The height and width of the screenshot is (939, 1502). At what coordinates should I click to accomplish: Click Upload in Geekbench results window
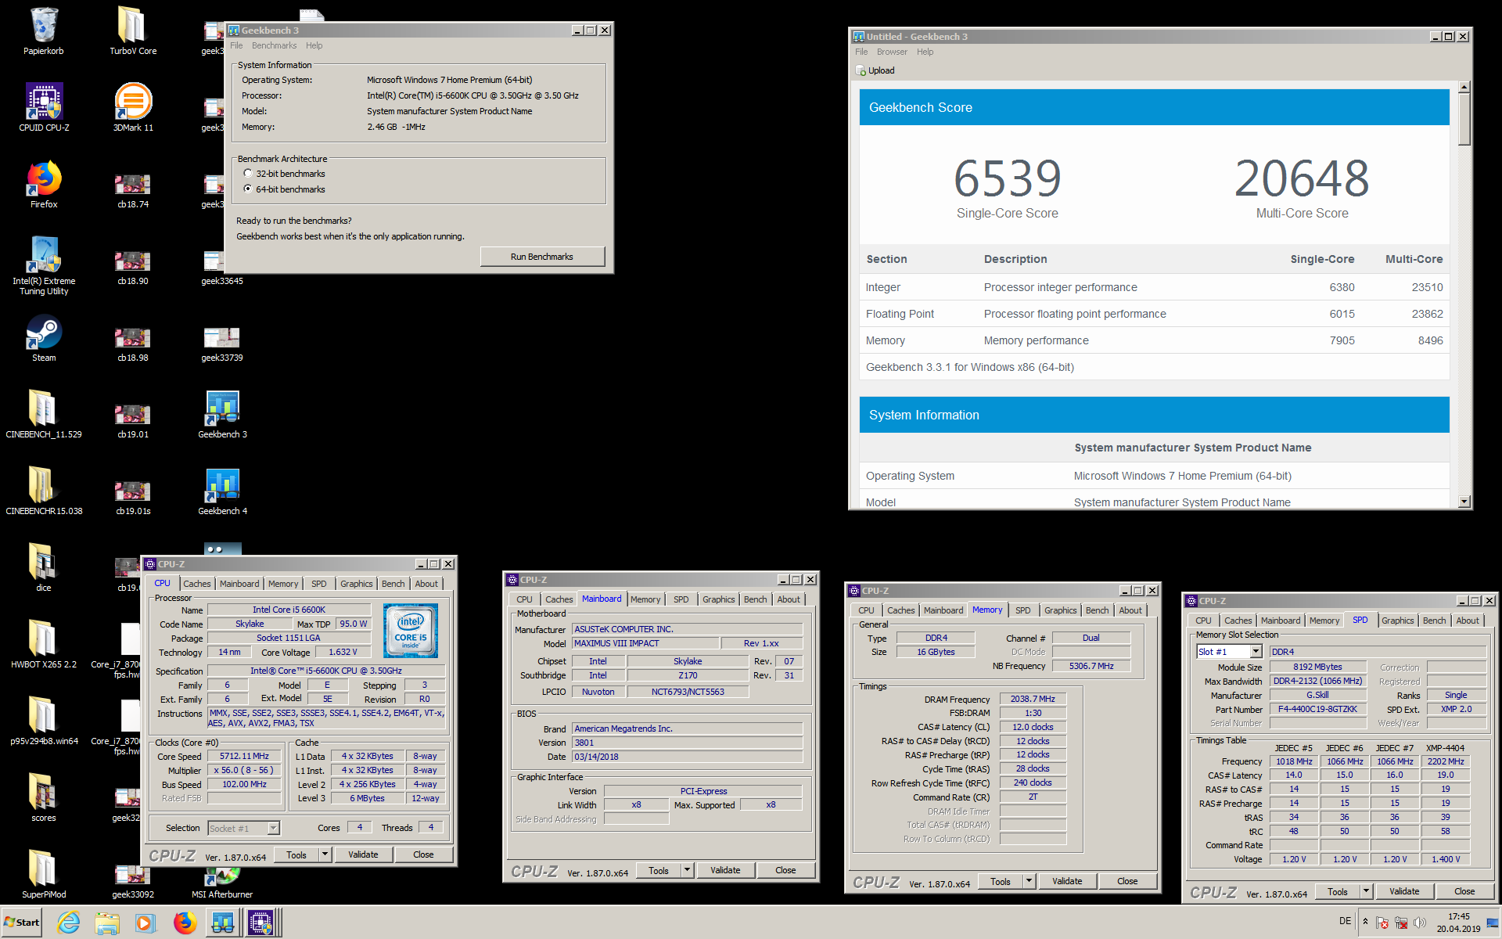(875, 70)
